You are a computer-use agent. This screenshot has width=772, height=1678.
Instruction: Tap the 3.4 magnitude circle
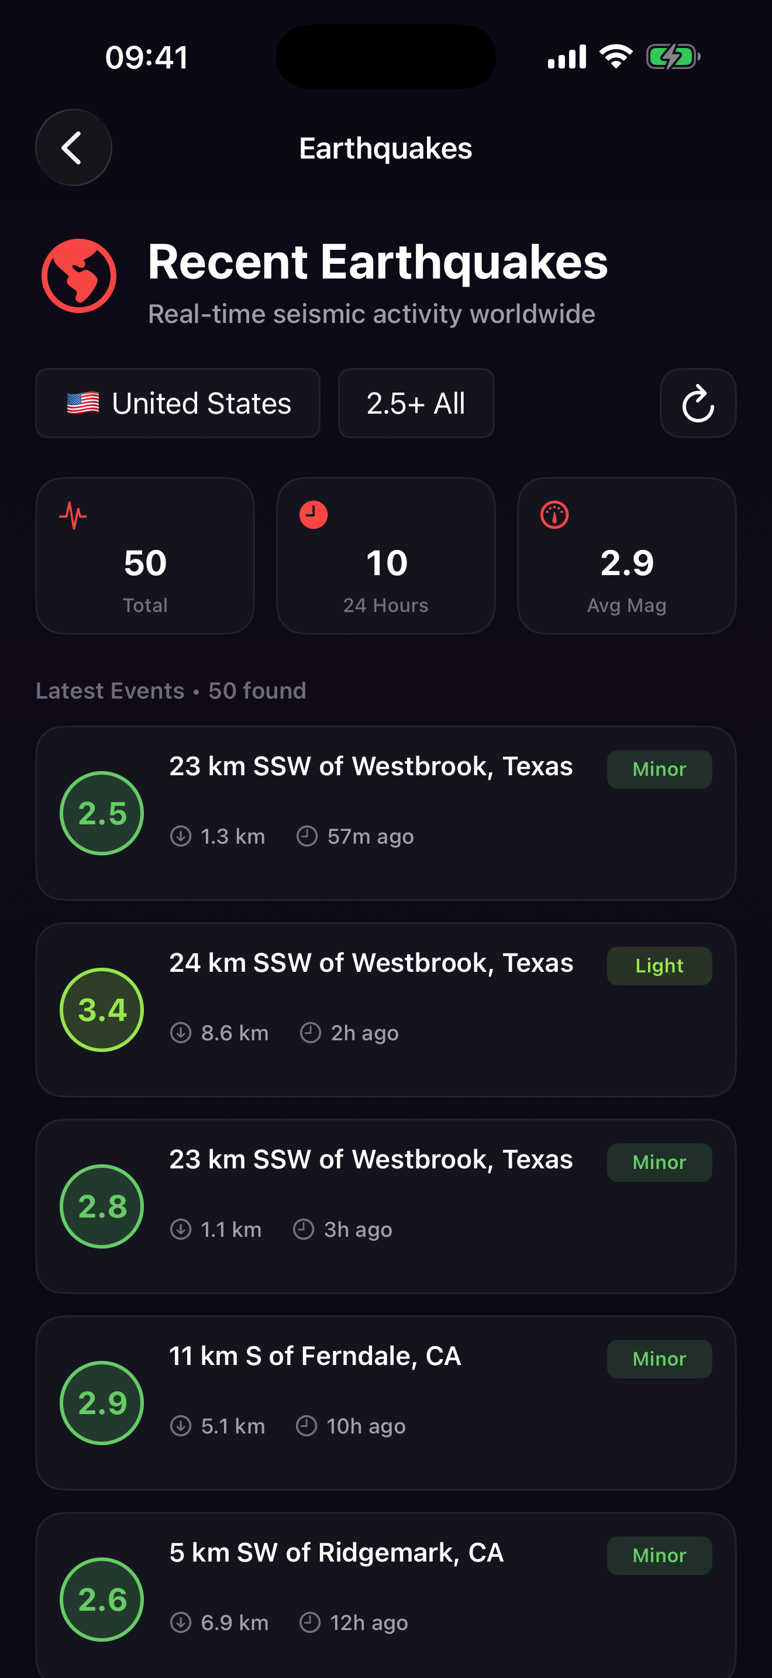click(102, 1009)
